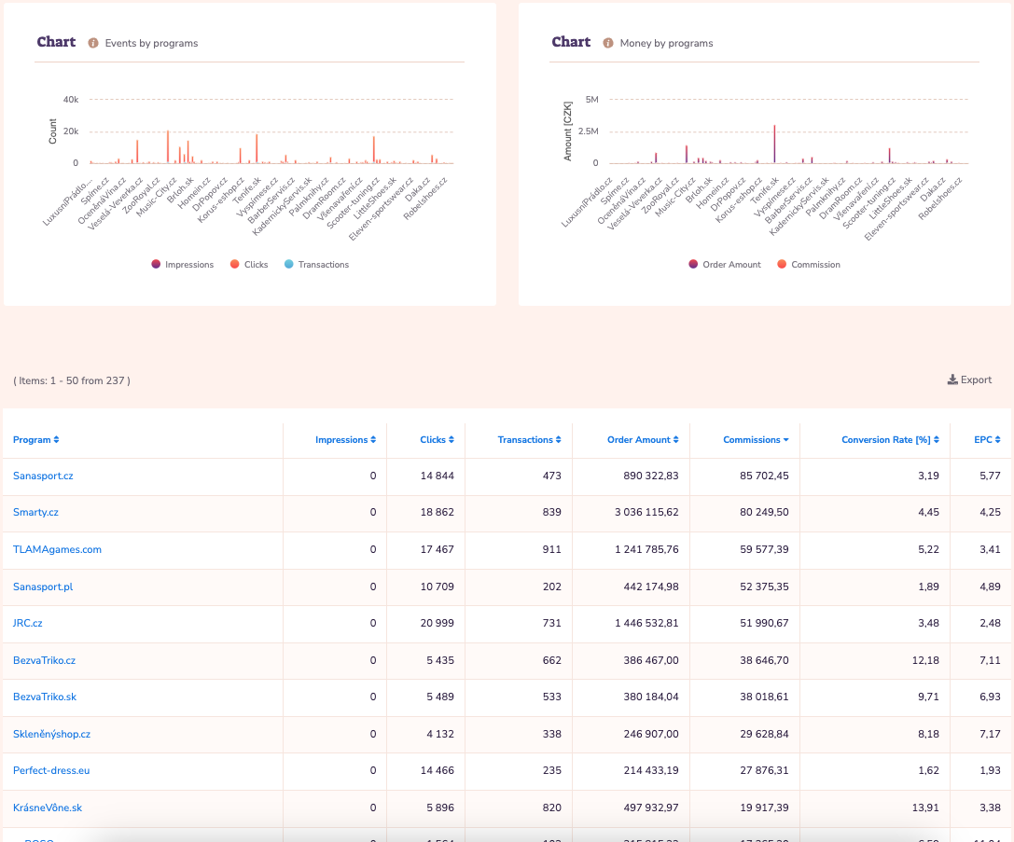Viewport: 1014px width, 842px height.
Task: Click the Commission legend color dot
Action: click(782, 265)
